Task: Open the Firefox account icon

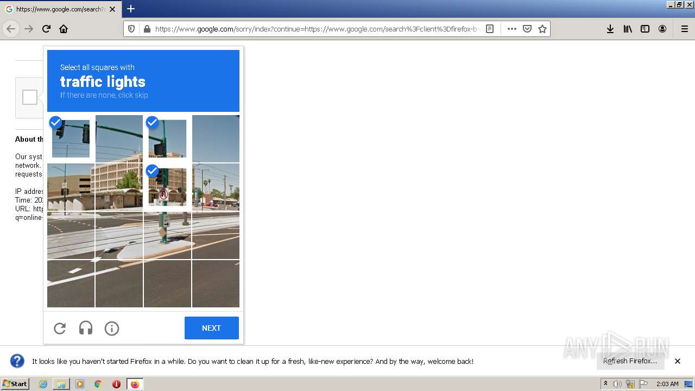Action: (x=662, y=29)
